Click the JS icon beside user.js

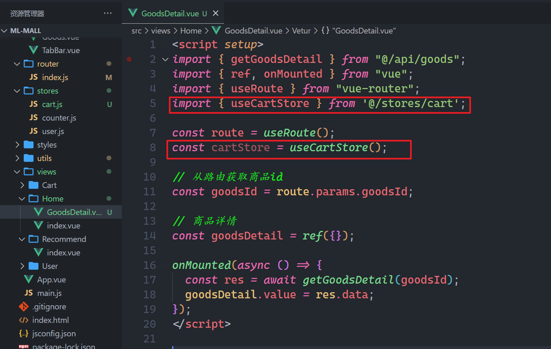point(34,131)
